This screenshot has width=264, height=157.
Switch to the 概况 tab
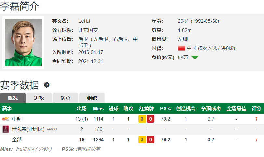(x=13, y=98)
